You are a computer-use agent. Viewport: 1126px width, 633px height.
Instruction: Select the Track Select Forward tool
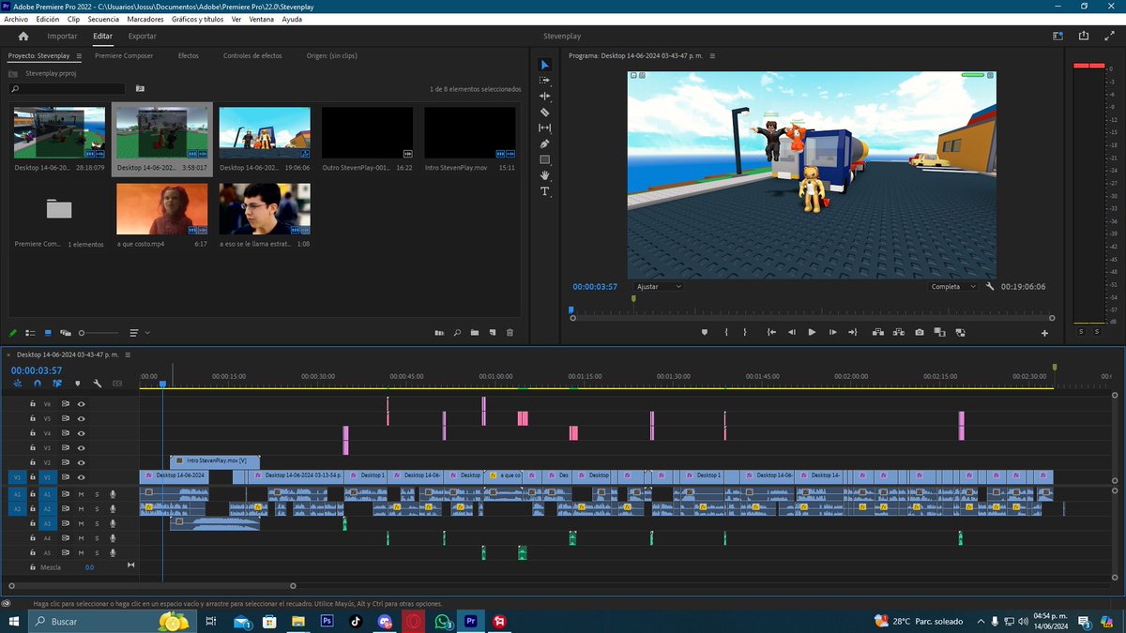pyautogui.click(x=544, y=81)
